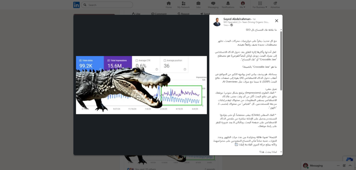Toggle the Total impressions checkbox
The width and height of the screenshot is (356, 170).
click(x=109, y=60)
